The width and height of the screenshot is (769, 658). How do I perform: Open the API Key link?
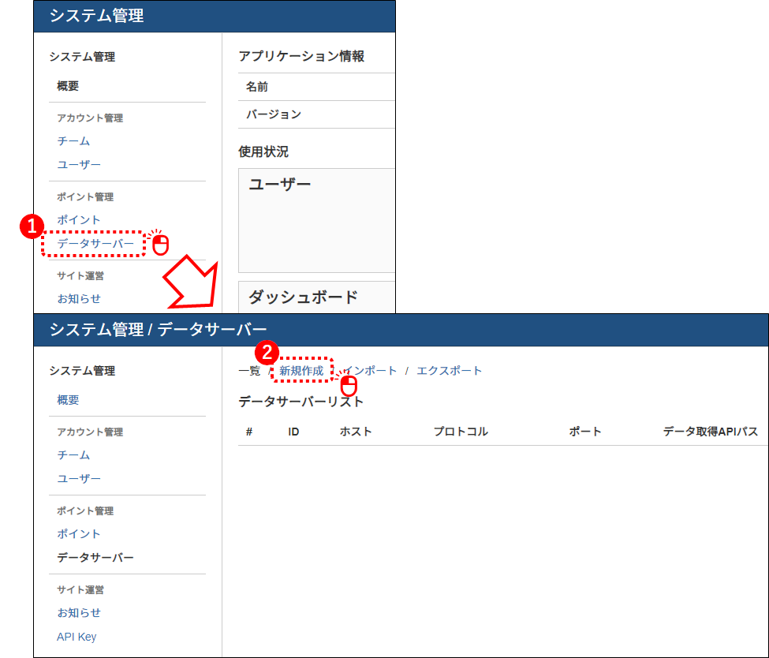pyautogui.click(x=77, y=637)
